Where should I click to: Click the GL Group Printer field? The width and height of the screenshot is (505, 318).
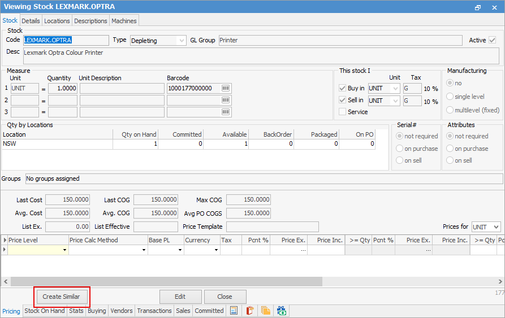[x=340, y=40]
